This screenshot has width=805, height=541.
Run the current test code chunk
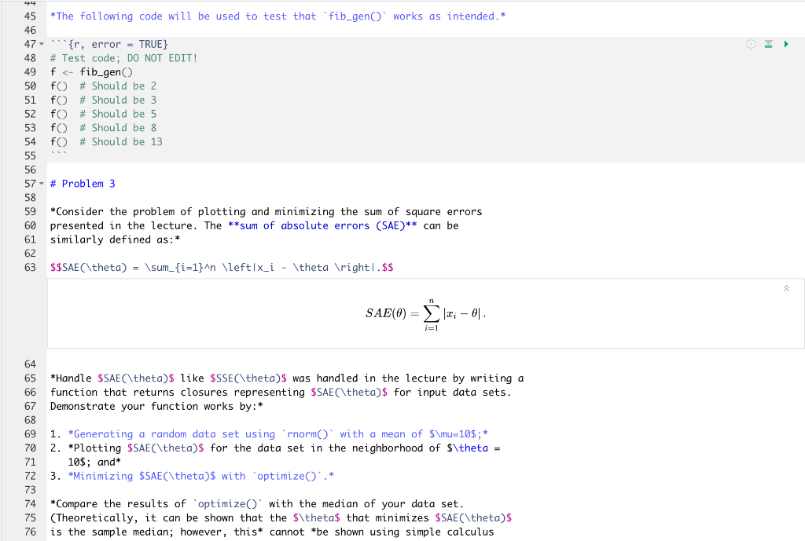point(785,44)
